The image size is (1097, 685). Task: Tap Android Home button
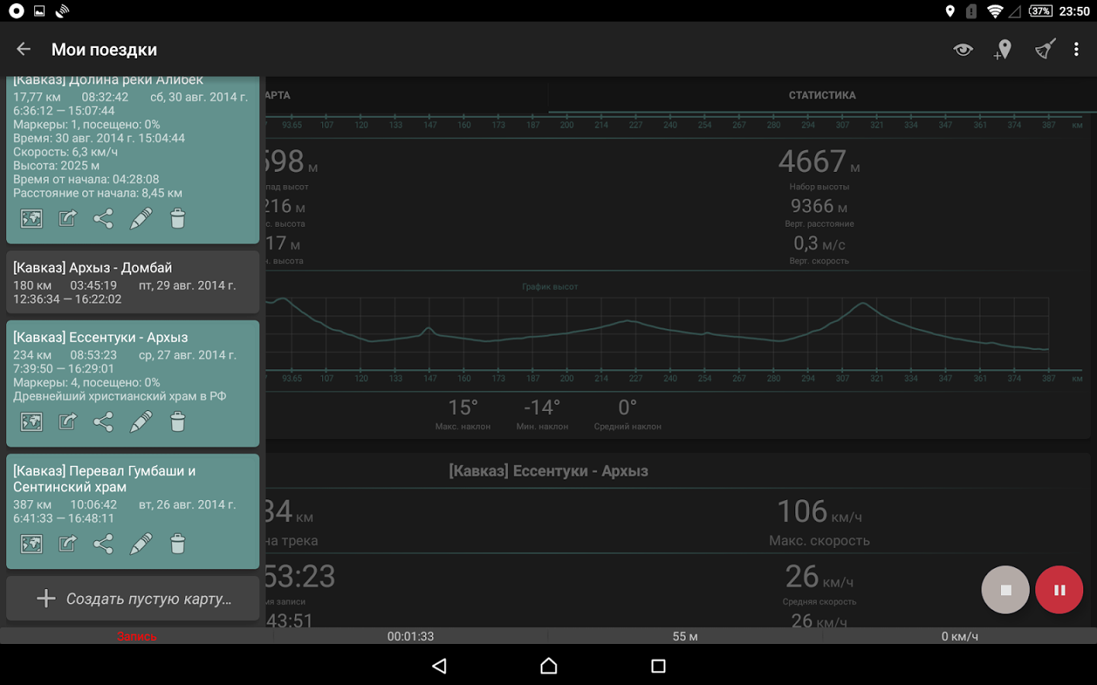tap(548, 666)
